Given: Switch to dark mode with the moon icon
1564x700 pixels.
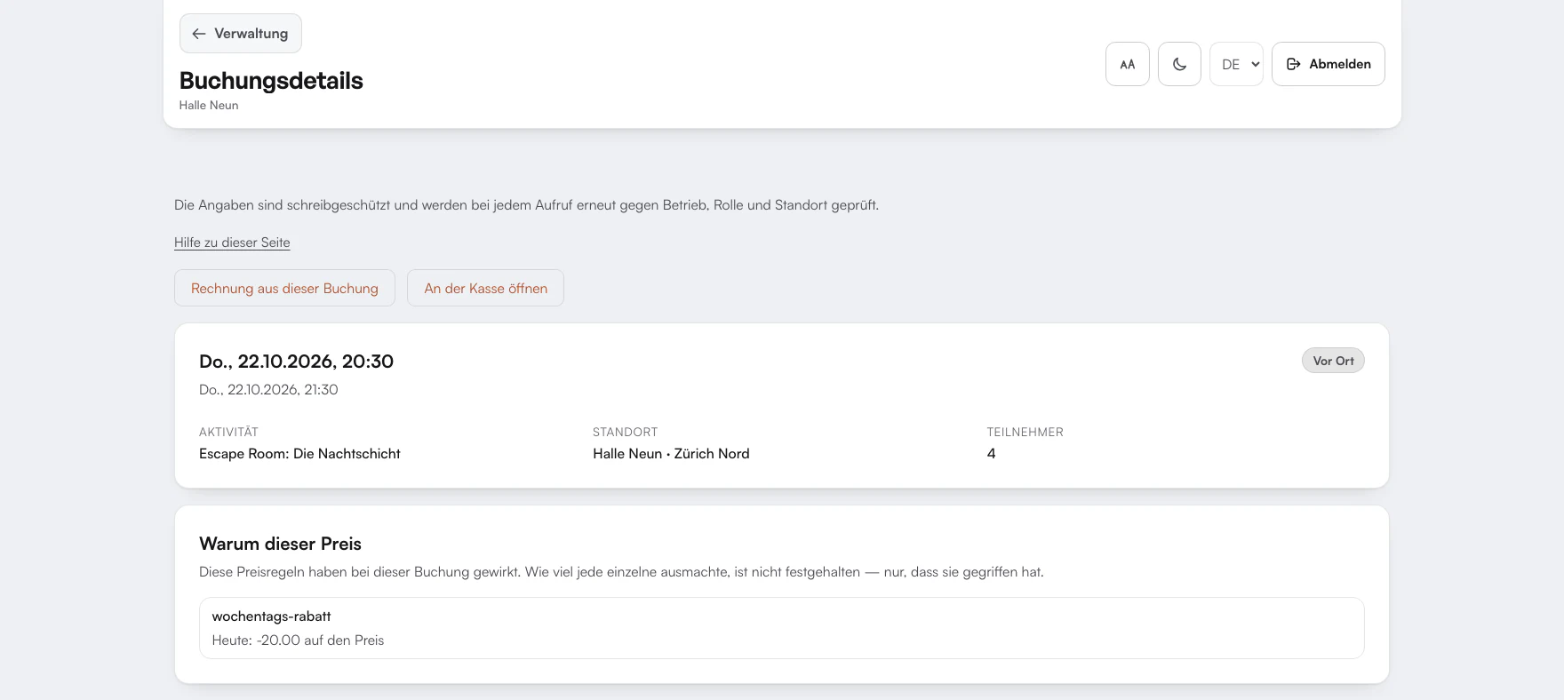Looking at the screenshot, I should 1179,64.
